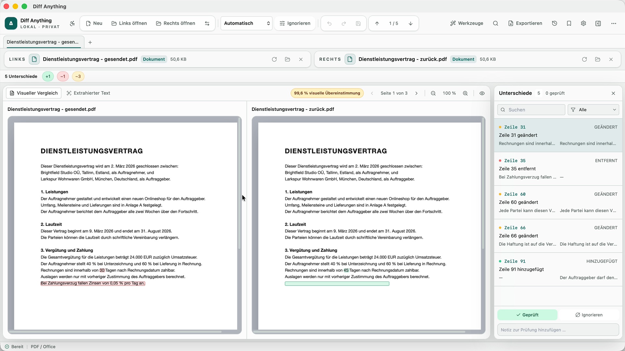Zoom in on the document view
The width and height of the screenshot is (625, 351).
point(465,93)
